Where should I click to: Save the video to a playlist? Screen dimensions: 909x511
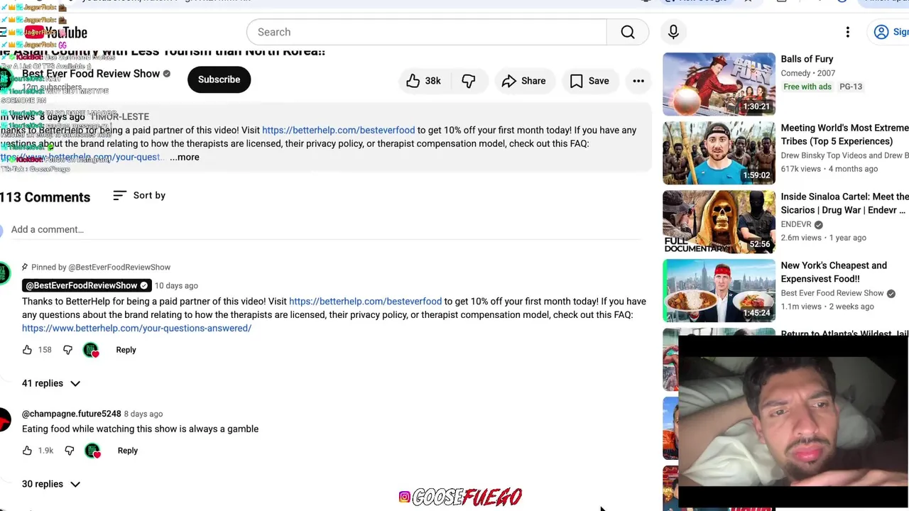tap(589, 81)
